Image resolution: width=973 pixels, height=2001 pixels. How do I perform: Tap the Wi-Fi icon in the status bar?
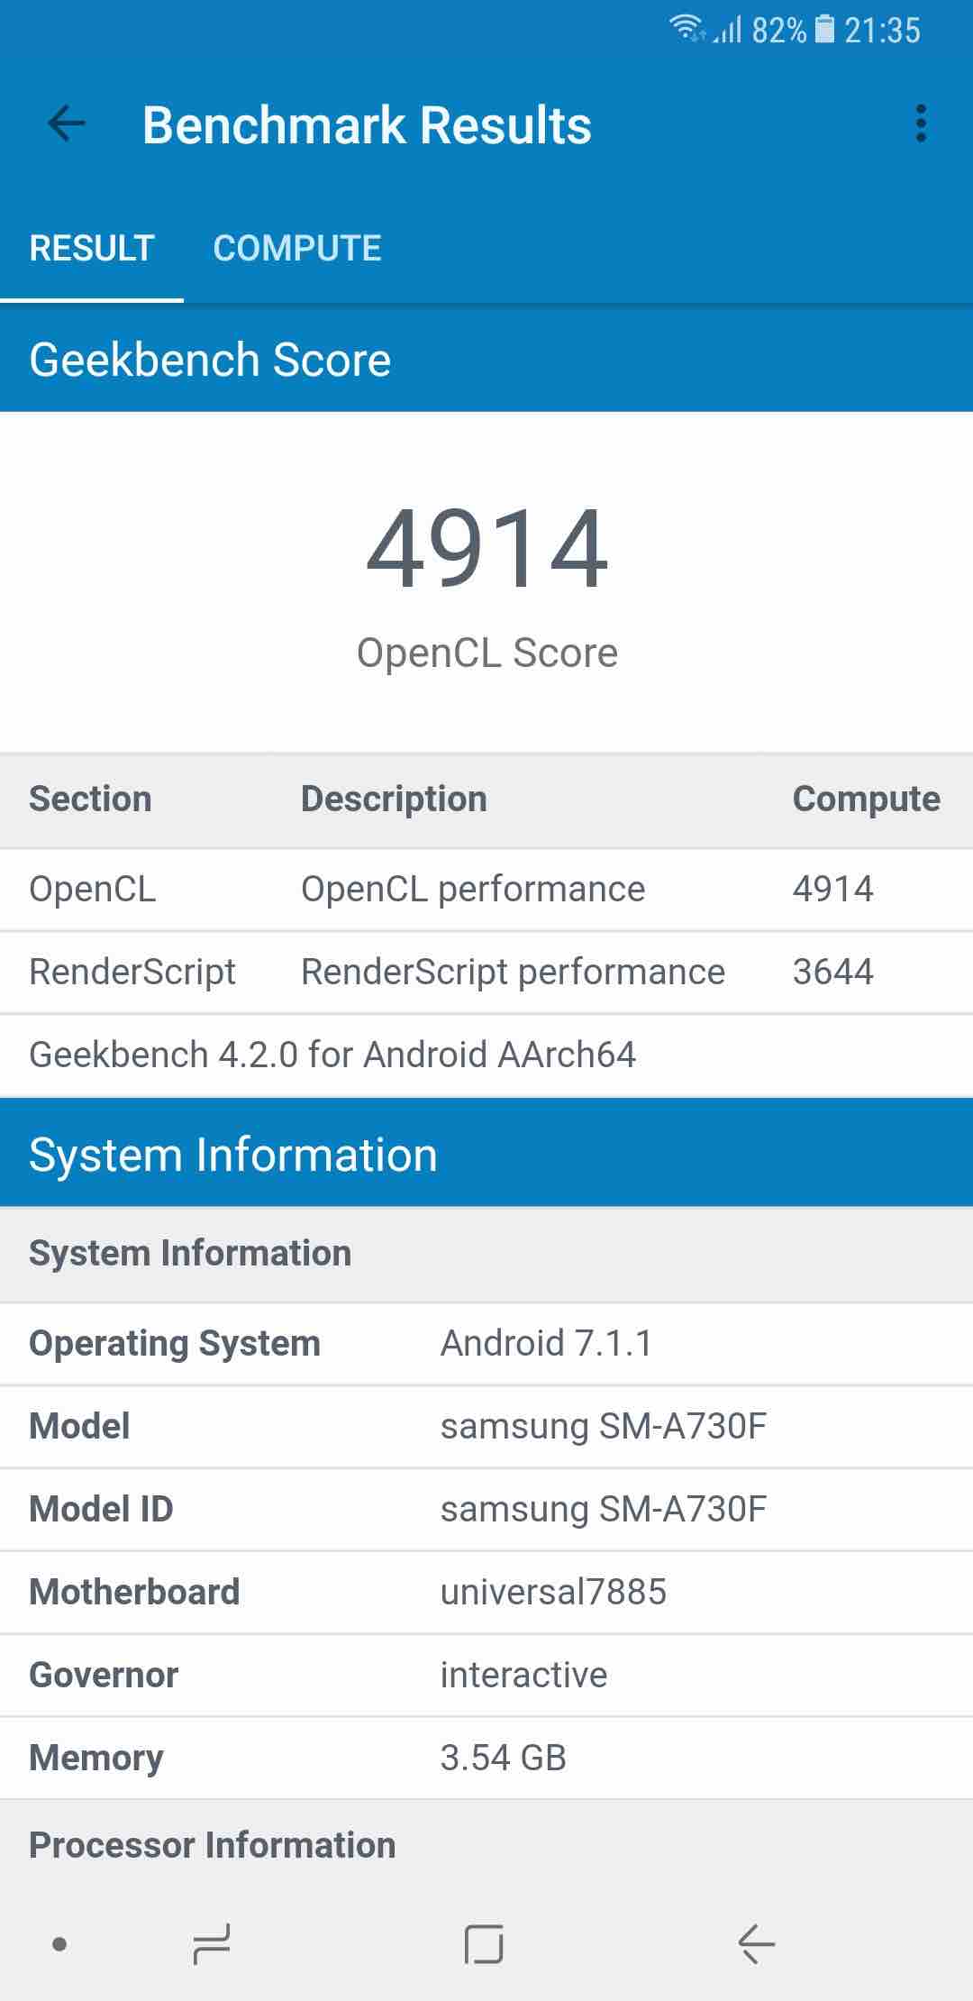click(x=687, y=29)
